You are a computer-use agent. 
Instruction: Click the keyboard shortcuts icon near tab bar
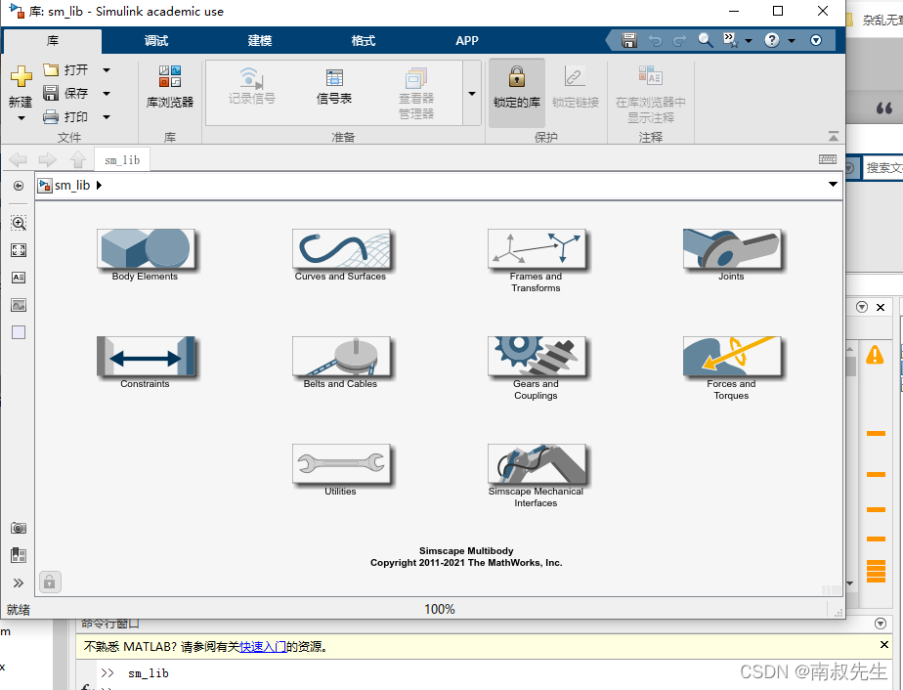[828, 159]
